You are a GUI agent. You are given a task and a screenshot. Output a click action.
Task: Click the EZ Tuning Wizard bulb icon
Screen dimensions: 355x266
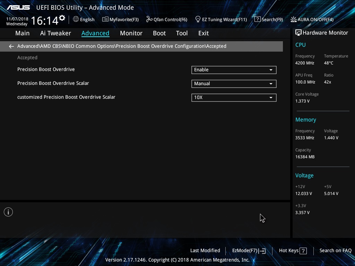(x=198, y=19)
